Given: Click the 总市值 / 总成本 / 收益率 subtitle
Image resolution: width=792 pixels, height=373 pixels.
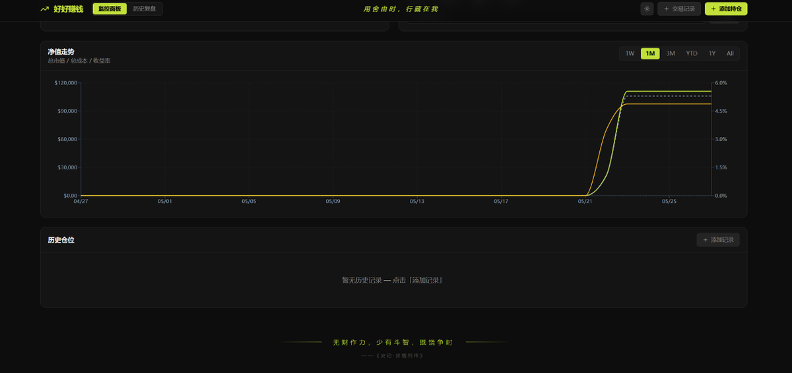Looking at the screenshot, I should pyautogui.click(x=79, y=61).
